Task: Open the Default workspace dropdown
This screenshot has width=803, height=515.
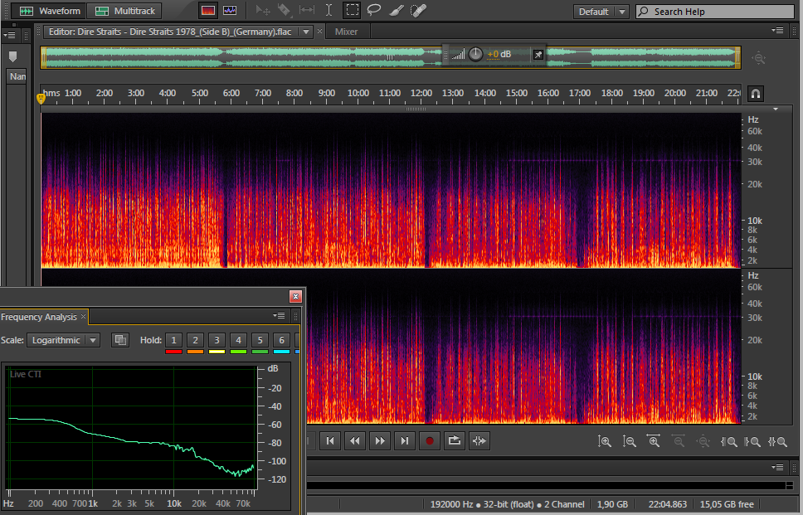Action: click(x=601, y=12)
